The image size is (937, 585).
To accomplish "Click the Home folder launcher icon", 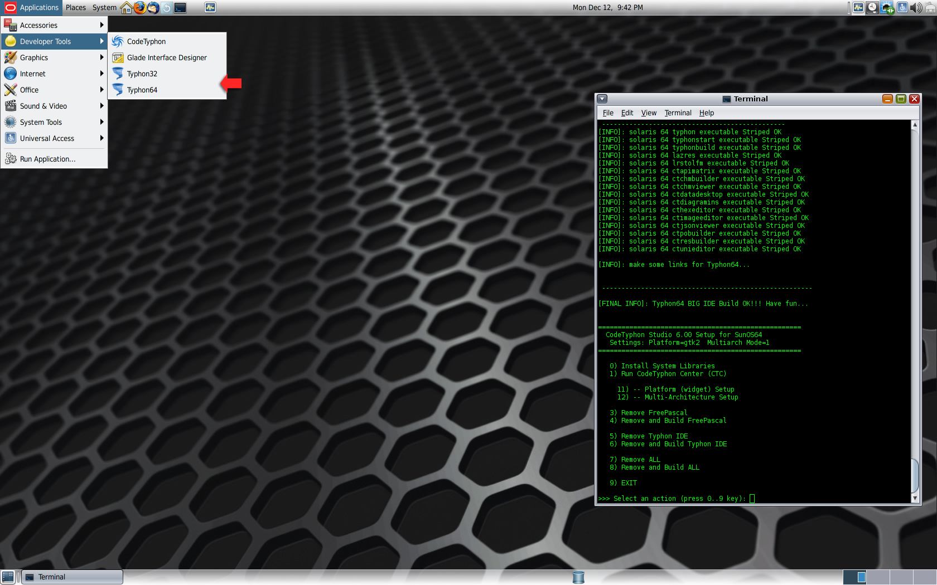I will pyautogui.click(x=127, y=7).
